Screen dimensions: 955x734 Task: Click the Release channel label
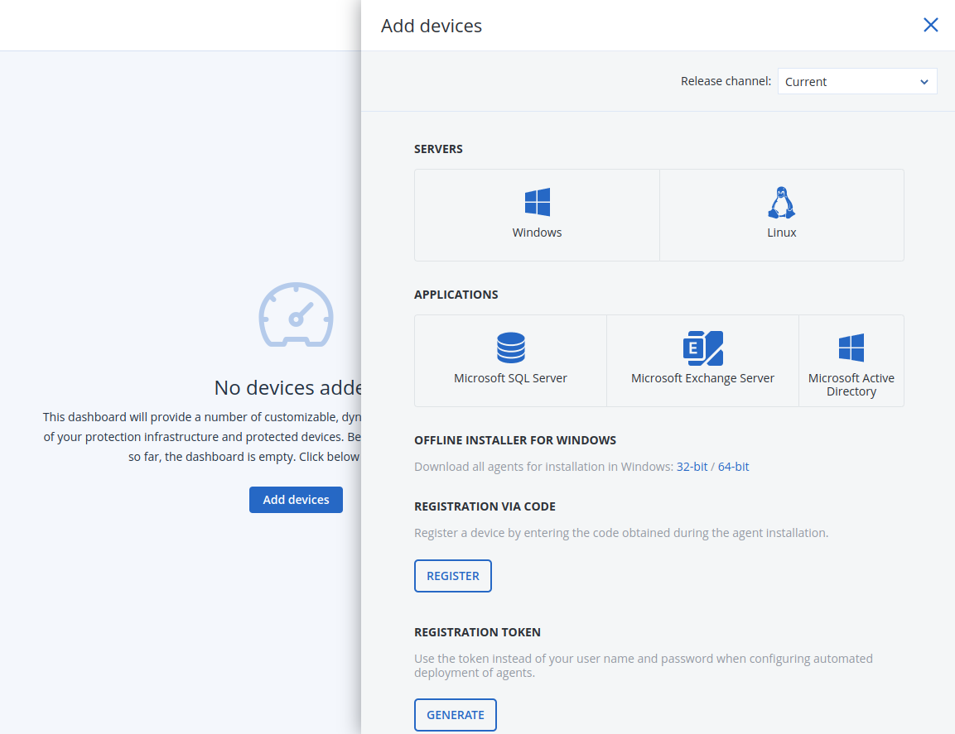pos(726,81)
